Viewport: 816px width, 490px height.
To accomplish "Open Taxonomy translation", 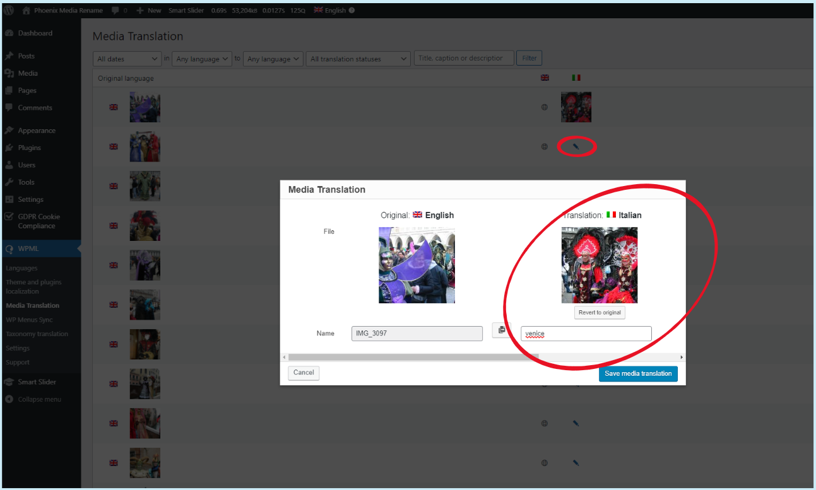I will (x=37, y=334).
